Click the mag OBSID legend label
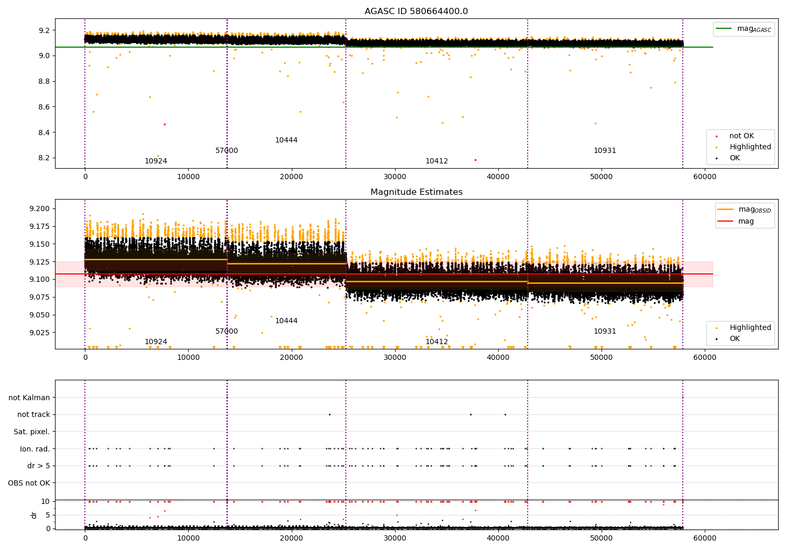The height and width of the screenshot is (550, 786). pyautogui.click(x=755, y=210)
